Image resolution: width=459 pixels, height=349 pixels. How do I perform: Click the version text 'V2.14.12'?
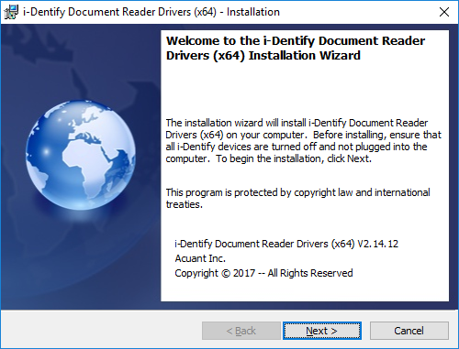point(378,244)
